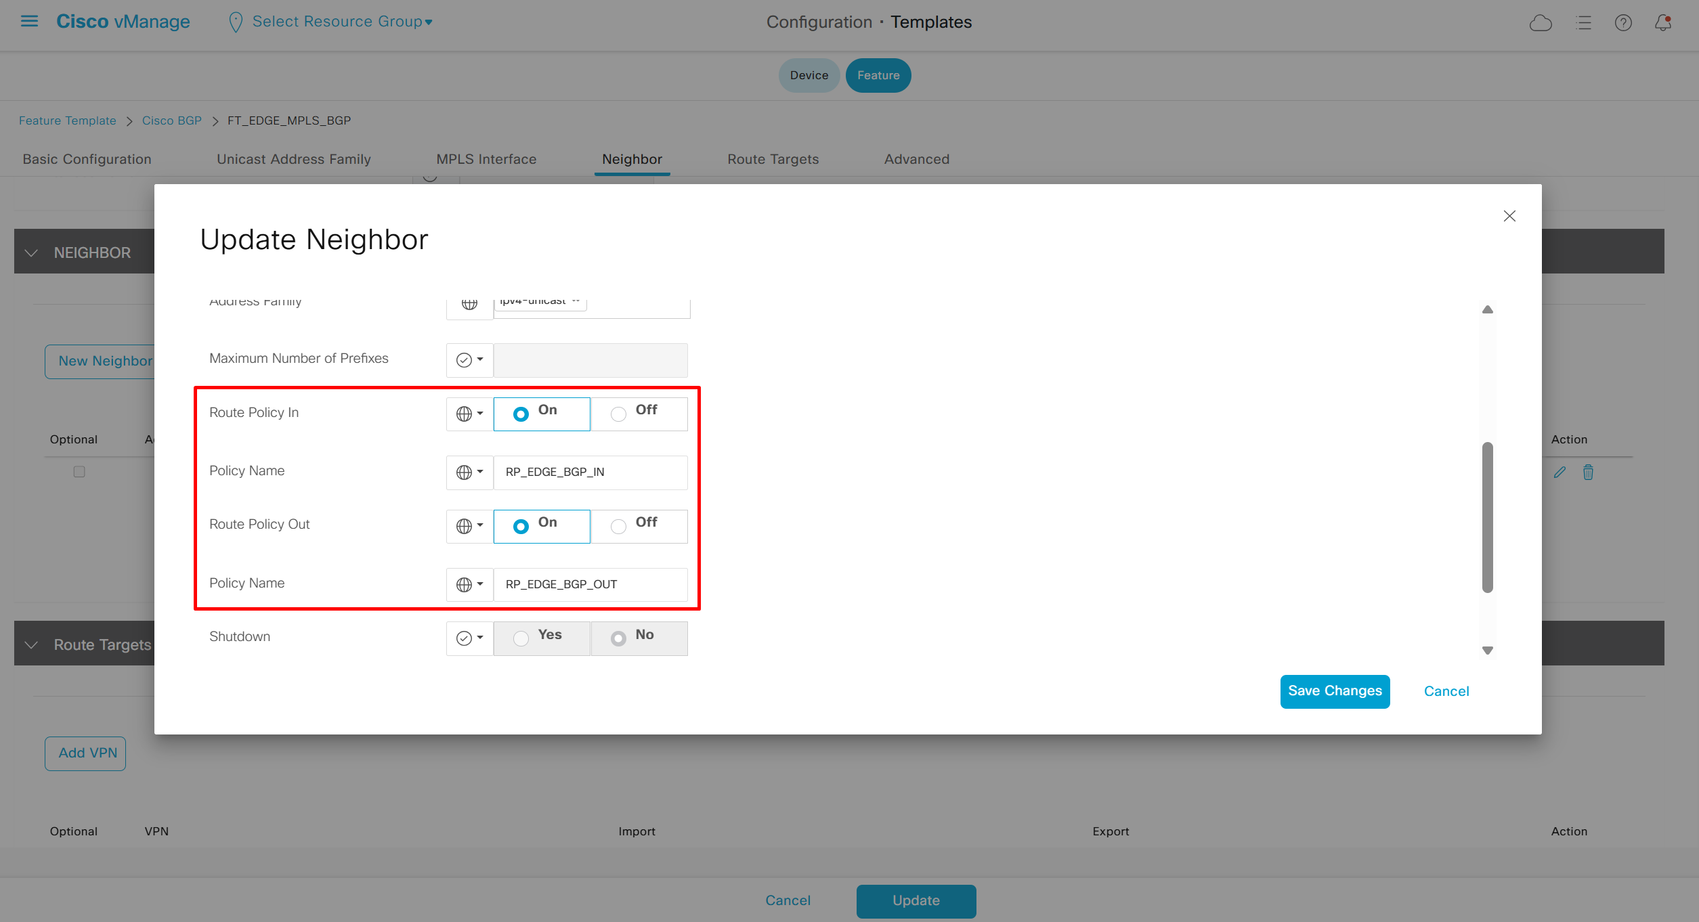Open the hamburger navigation menu

[29, 21]
